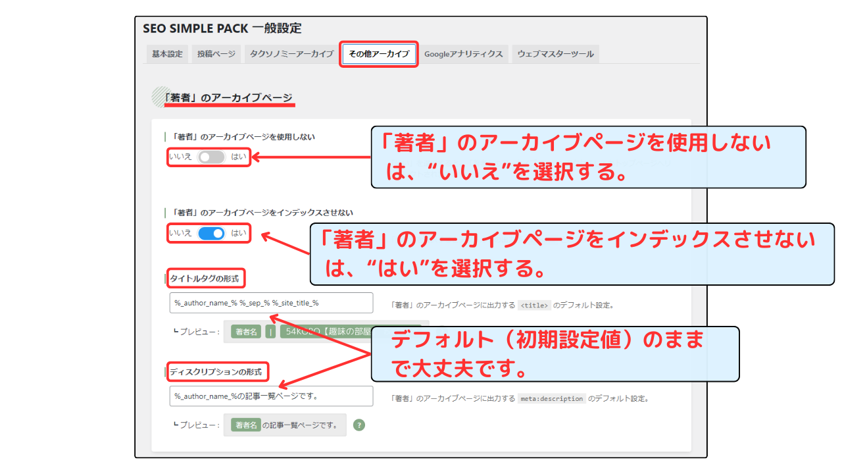This screenshot has height=474, width=842.
Task: Open the その他アーカイブ tab
Action: pos(379,54)
